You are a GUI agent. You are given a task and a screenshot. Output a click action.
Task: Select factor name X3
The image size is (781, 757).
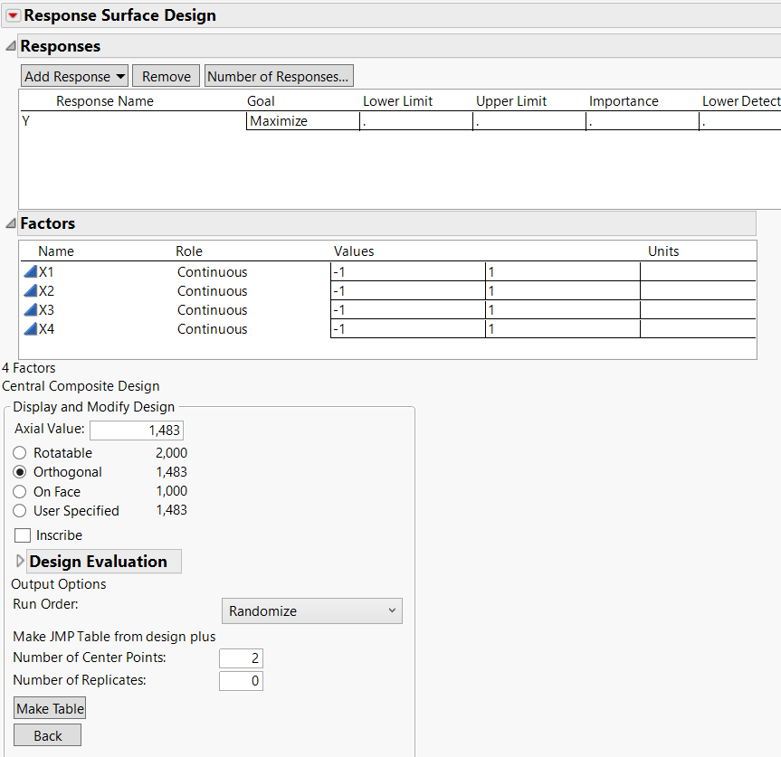46,309
